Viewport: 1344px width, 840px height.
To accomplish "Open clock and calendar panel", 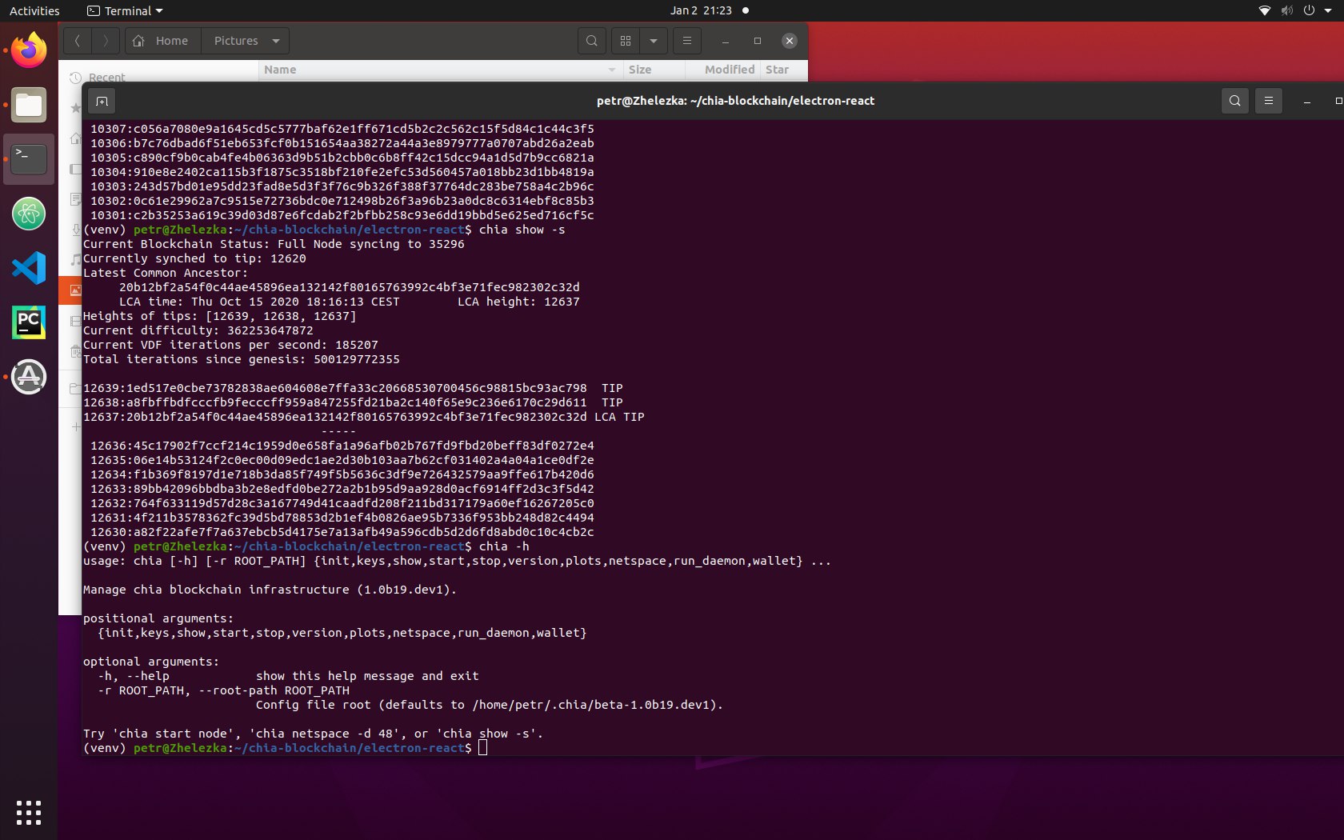I will (702, 10).
